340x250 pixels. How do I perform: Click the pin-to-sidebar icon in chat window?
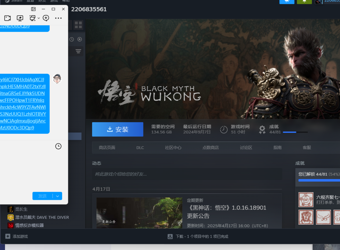coord(33,9)
